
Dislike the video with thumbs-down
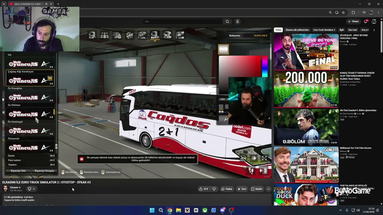[x=214, y=189]
